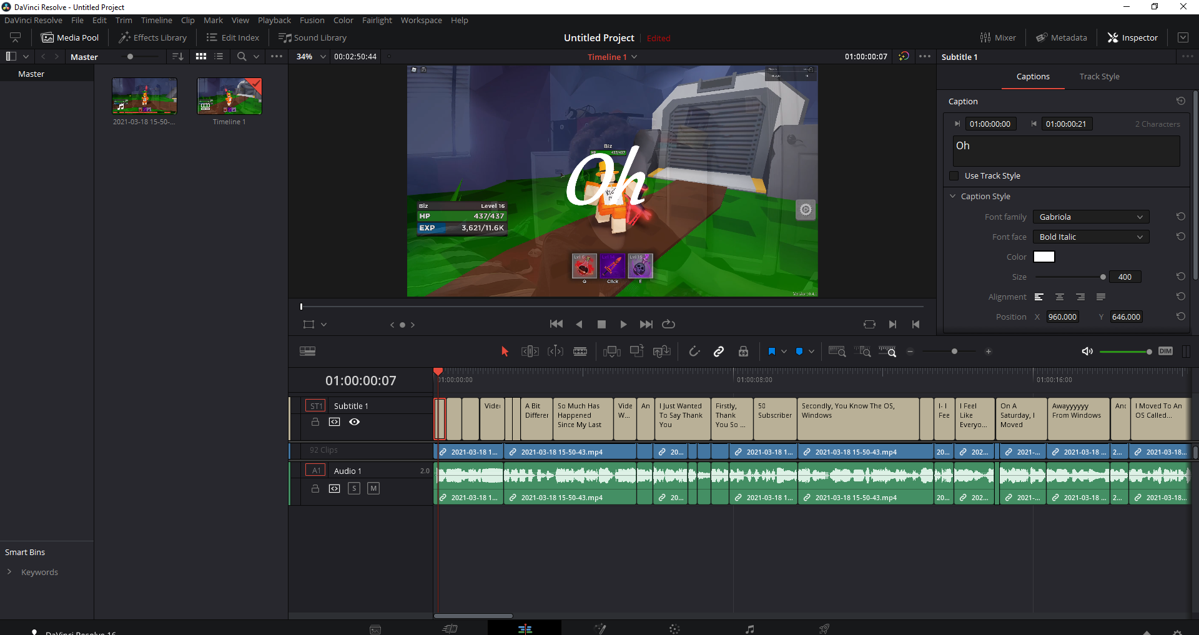1199x635 pixels.
Task: Click the Custom Zoom icon
Action: click(x=887, y=352)
